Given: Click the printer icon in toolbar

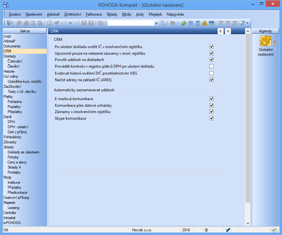Looking at the screenshot, I should click(x=26, y=23).
